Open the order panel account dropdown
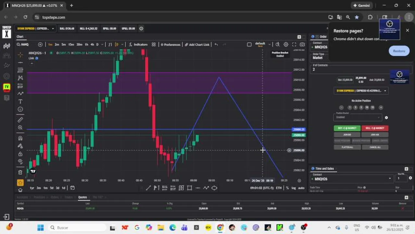415x234 pixels. [x=361, y=91]
